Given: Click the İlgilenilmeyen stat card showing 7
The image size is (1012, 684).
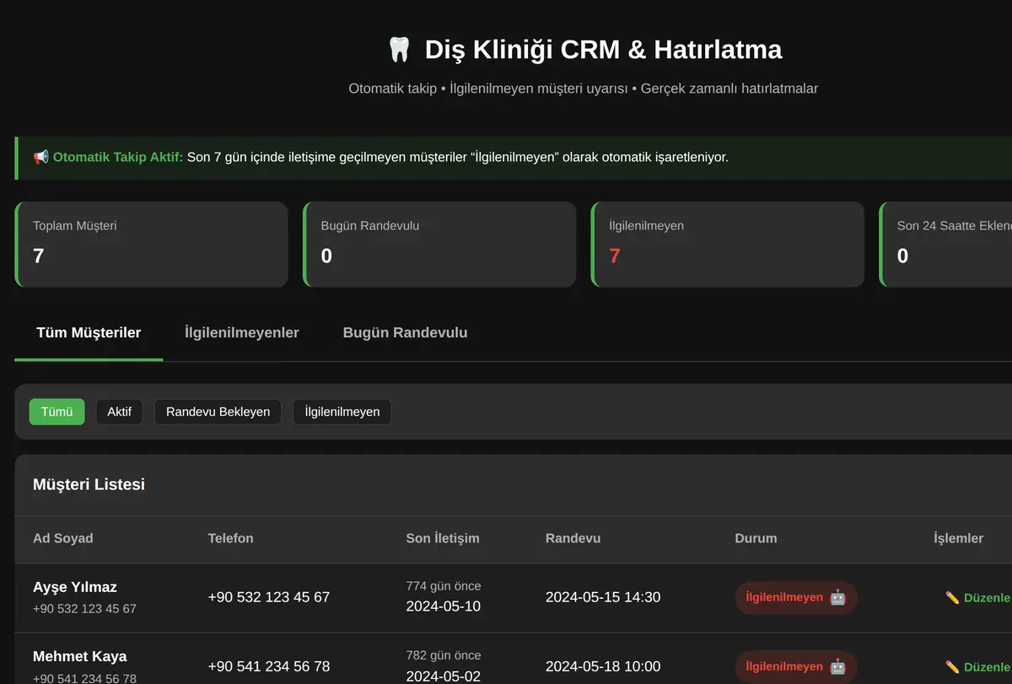Looking at the screenshot, I should (x=728, y=245).
